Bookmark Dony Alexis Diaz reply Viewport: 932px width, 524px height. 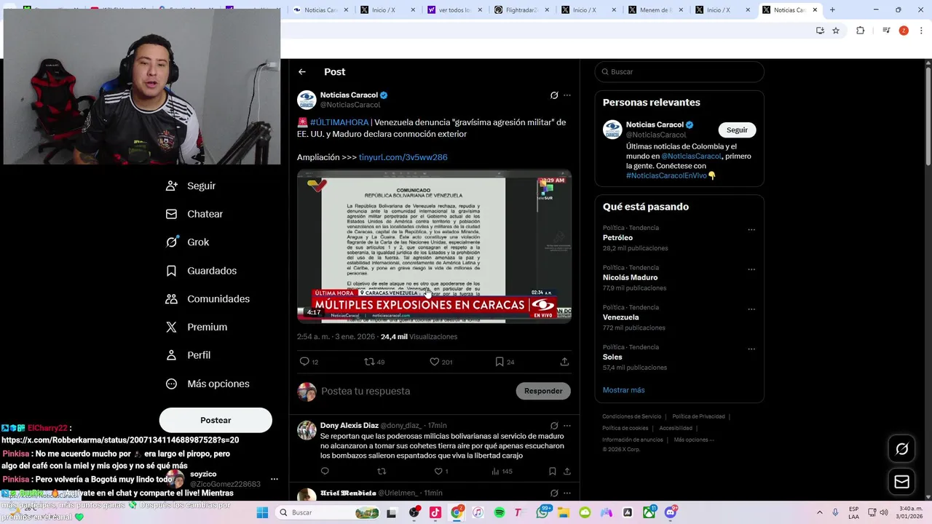tap(553, 472)
